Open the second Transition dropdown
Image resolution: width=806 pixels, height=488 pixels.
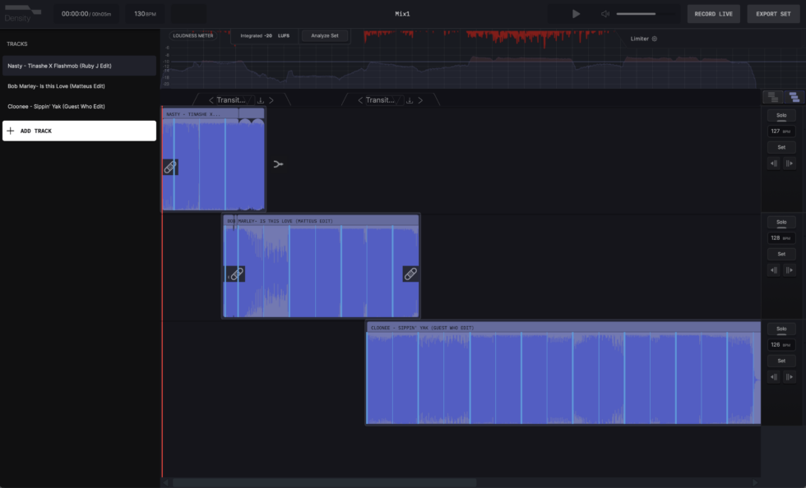pos(380,100)
